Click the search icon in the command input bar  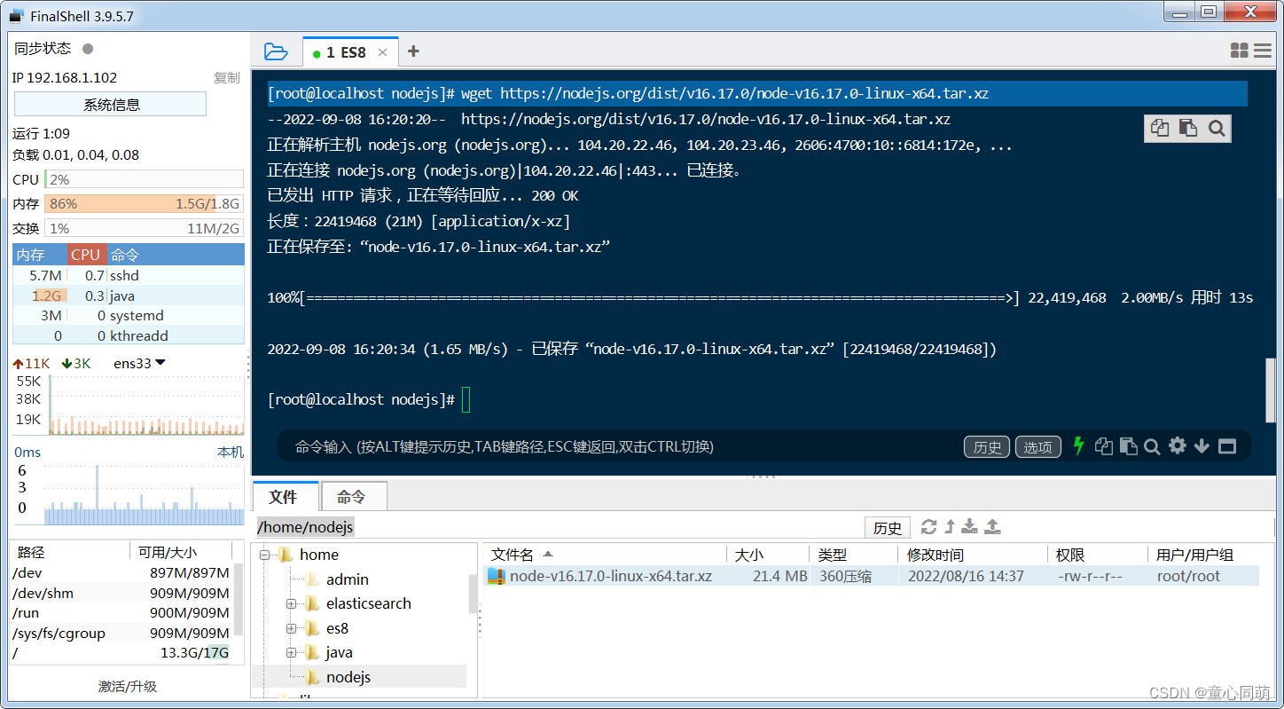pos(1152,446)
